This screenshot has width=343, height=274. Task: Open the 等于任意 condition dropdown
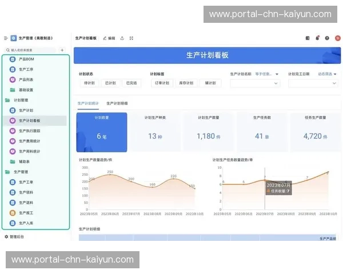pyautogui.click(x=266, y=74)
